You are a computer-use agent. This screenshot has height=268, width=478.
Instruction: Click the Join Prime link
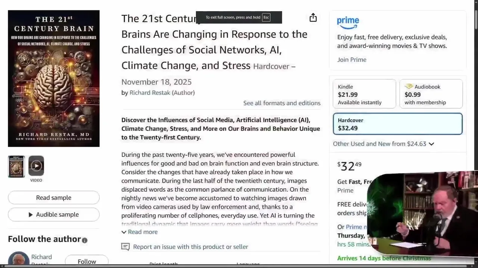click(x=352, y=60)
